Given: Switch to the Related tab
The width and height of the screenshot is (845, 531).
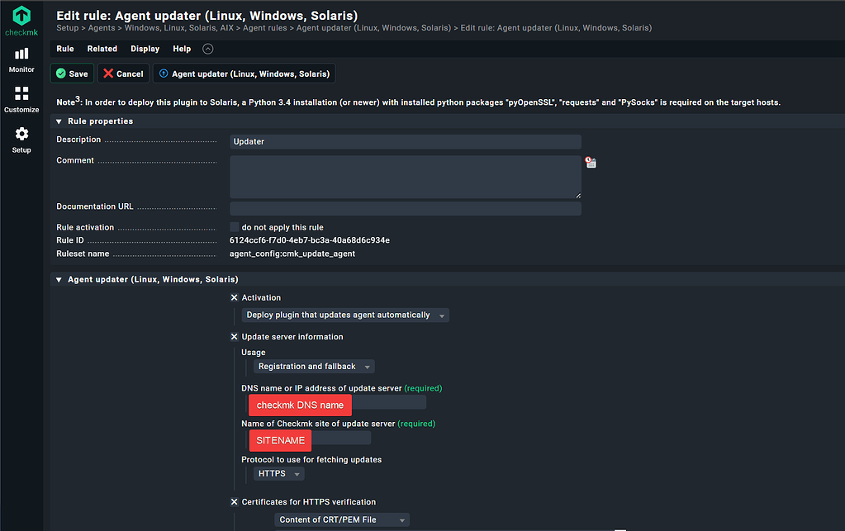Looking at the screenshot, I should point(102,48).
